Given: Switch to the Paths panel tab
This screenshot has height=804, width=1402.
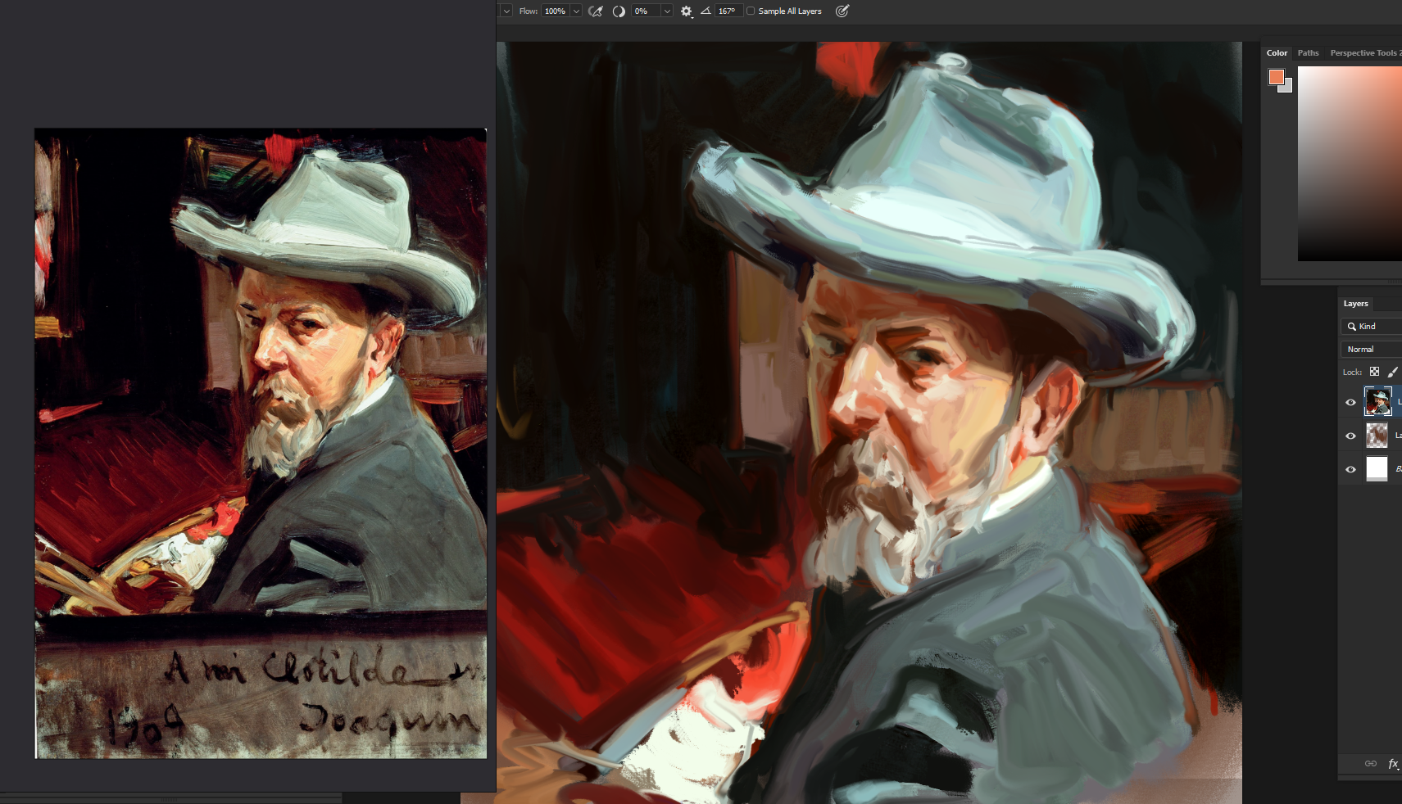Looking at the screenshot, I should (1308, 53).
